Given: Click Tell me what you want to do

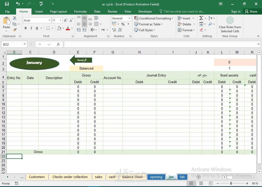Looking at the screenshot, I should tap(184, 12).
